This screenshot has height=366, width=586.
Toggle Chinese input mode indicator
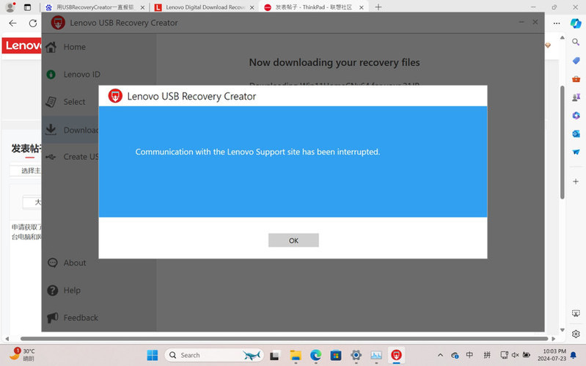(469, 355)
